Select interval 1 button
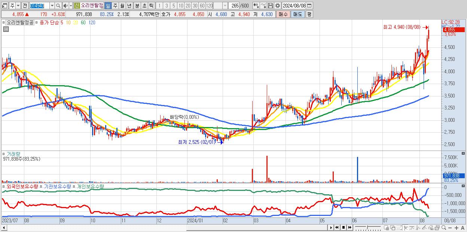 click(x=159, y=6)
